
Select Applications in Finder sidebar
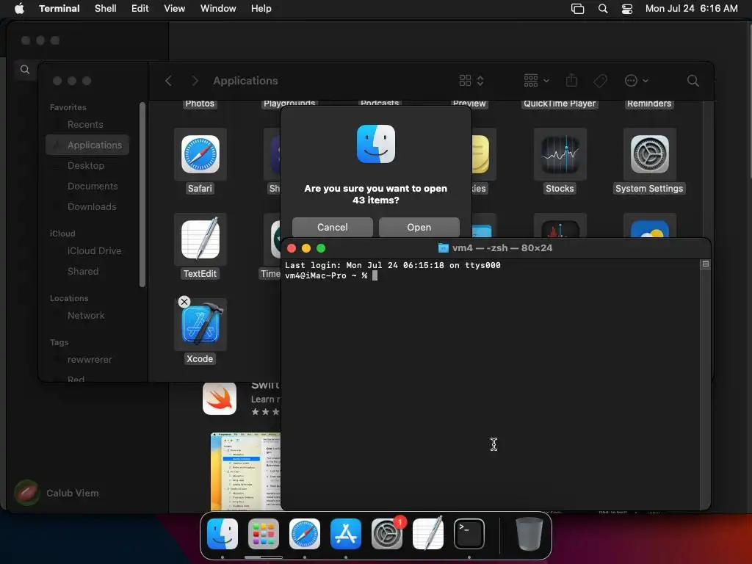[x=87, y=145]
